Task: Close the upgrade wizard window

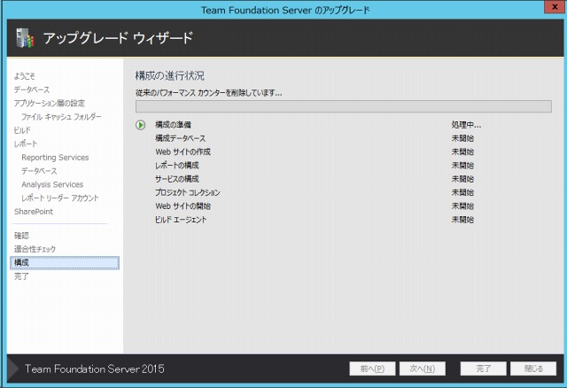Action: point(555,7)
